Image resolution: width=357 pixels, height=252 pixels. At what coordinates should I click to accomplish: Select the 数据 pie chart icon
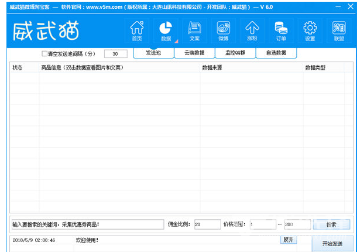click(166, 31)
